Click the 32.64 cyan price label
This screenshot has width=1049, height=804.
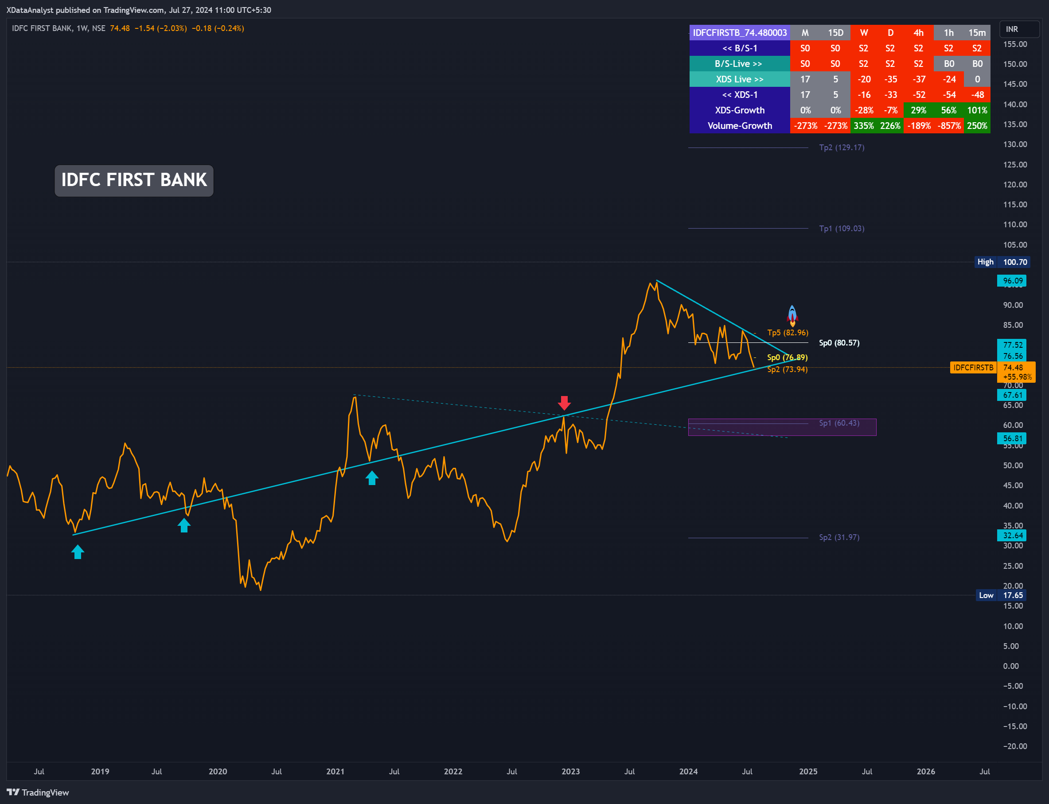pos(1011,536)
